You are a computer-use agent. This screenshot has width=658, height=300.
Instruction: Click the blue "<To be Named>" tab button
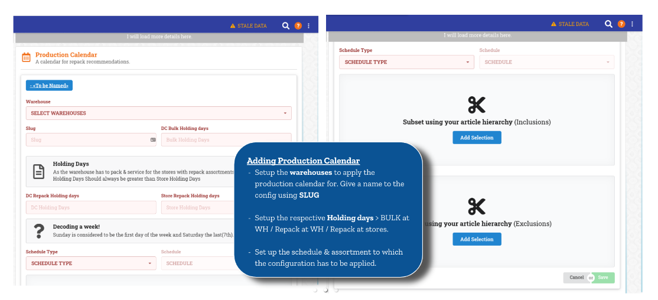tap(49, 86)
